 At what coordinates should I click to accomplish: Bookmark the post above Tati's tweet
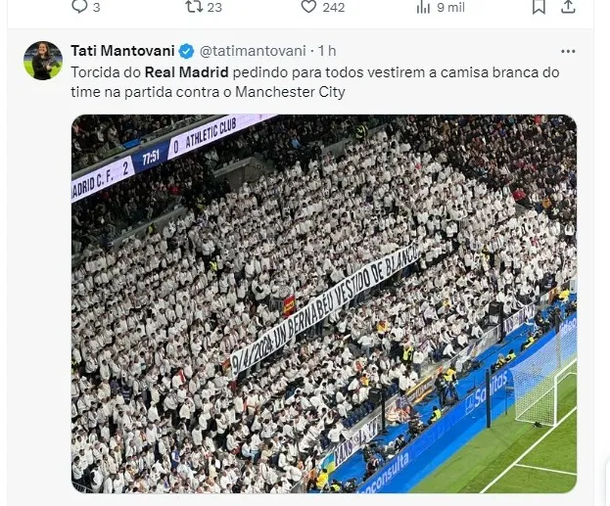click(x=538, y=7)
